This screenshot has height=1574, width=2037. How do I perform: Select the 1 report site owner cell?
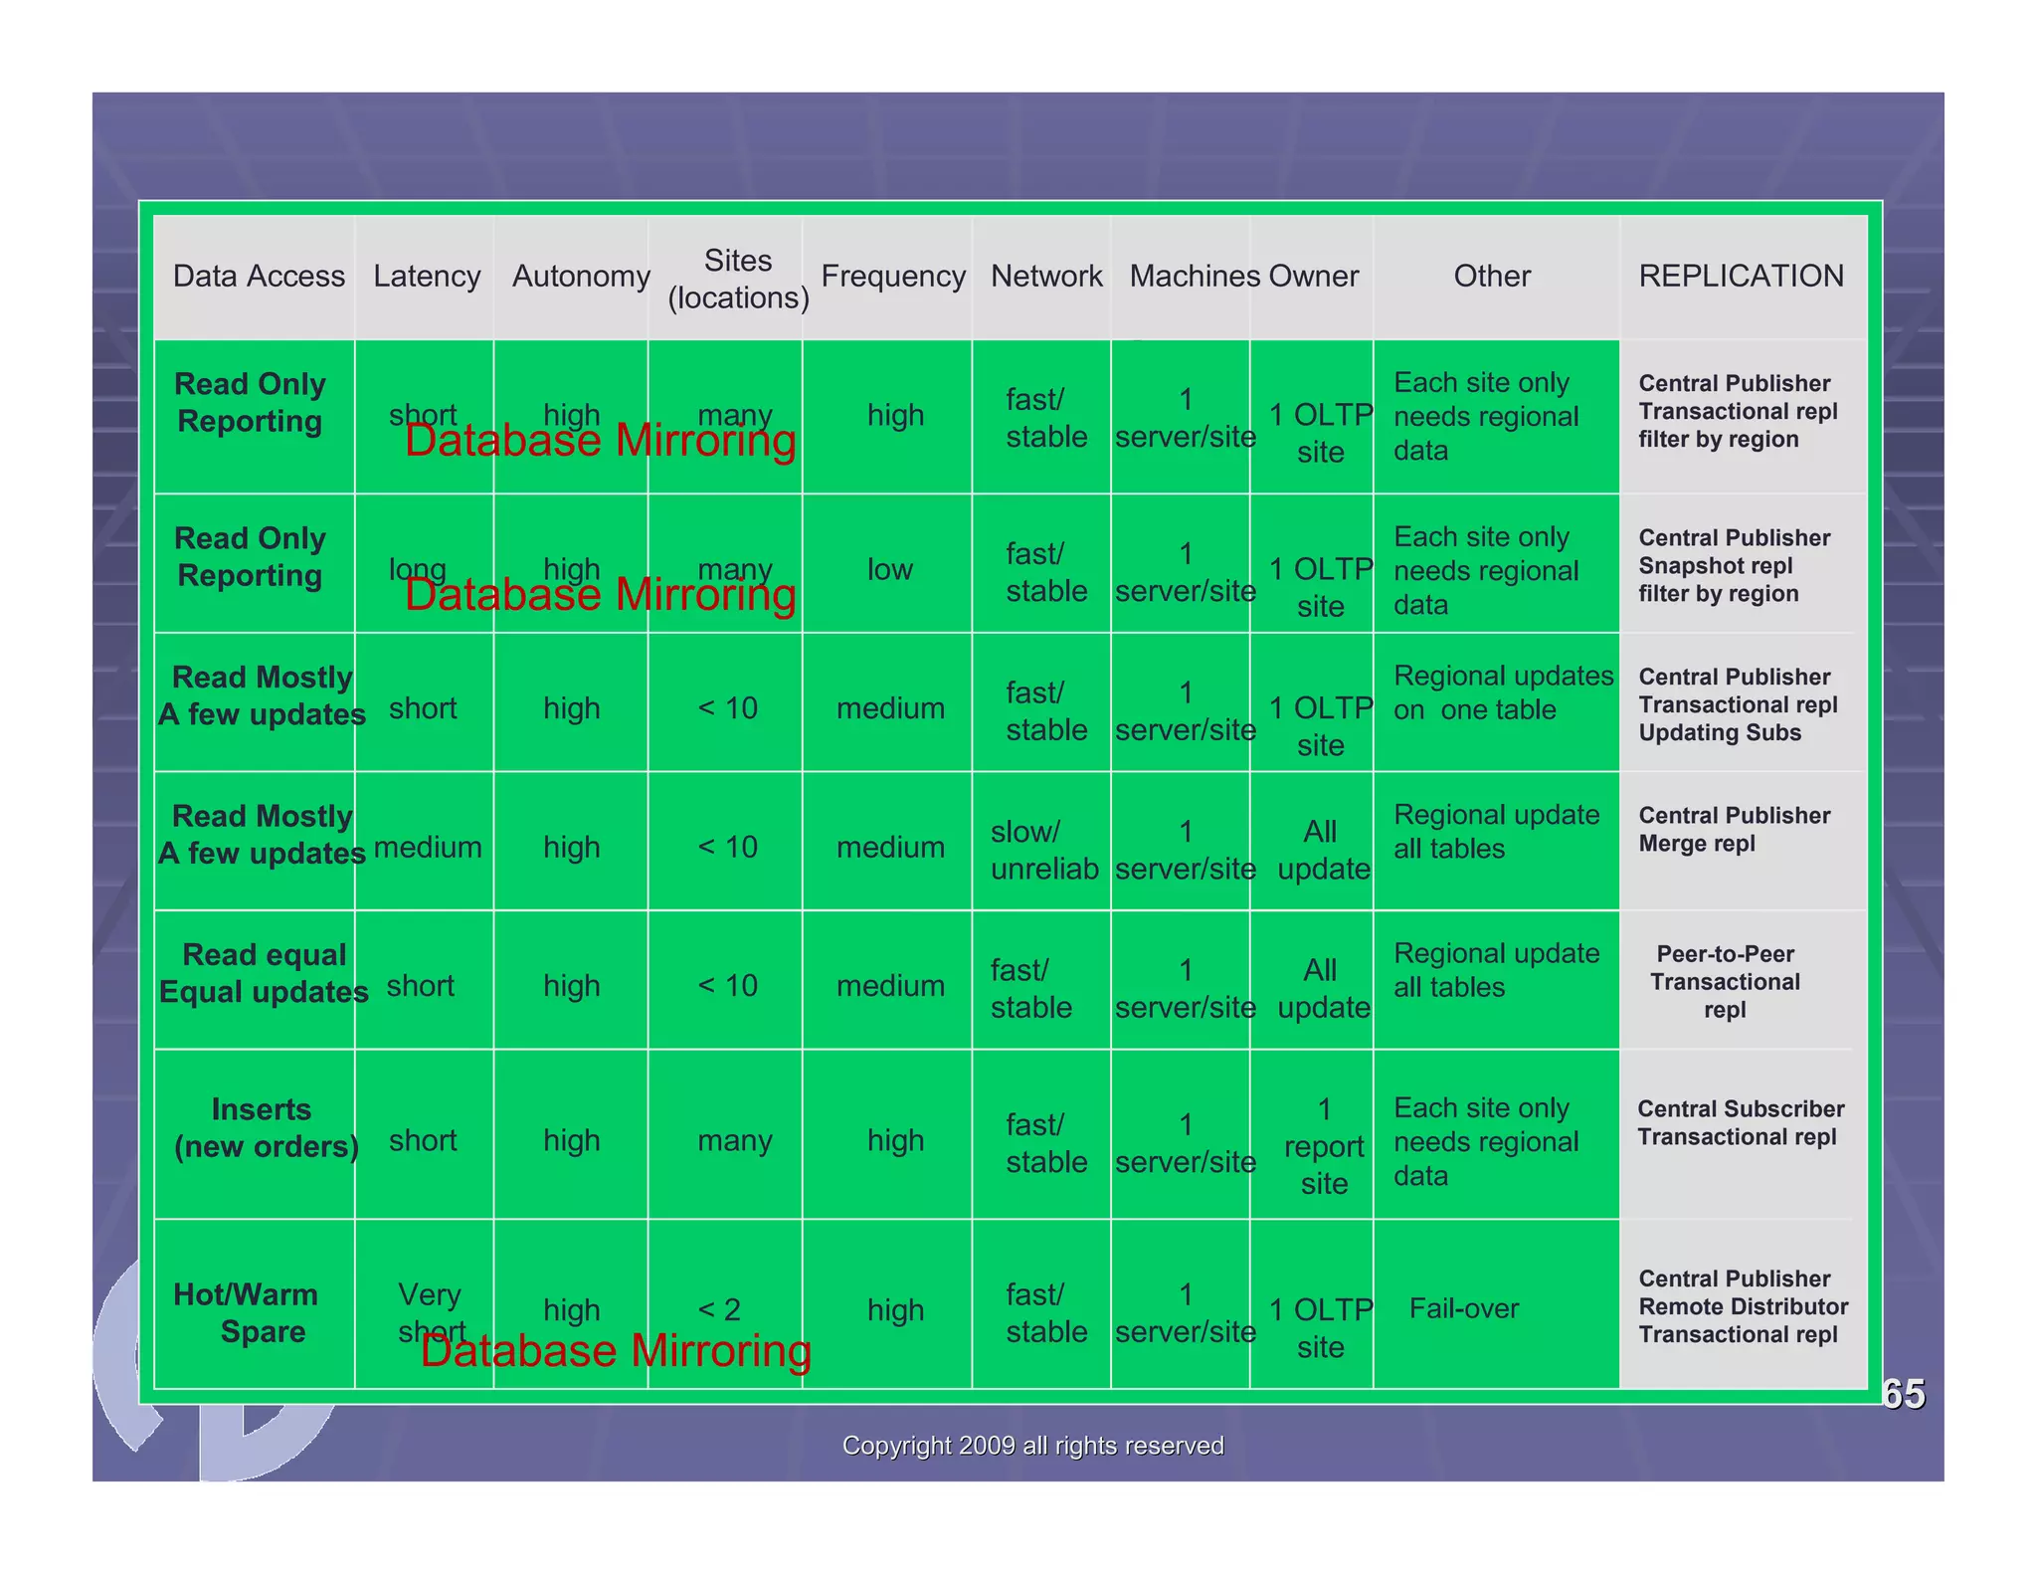point(1323,1145)
